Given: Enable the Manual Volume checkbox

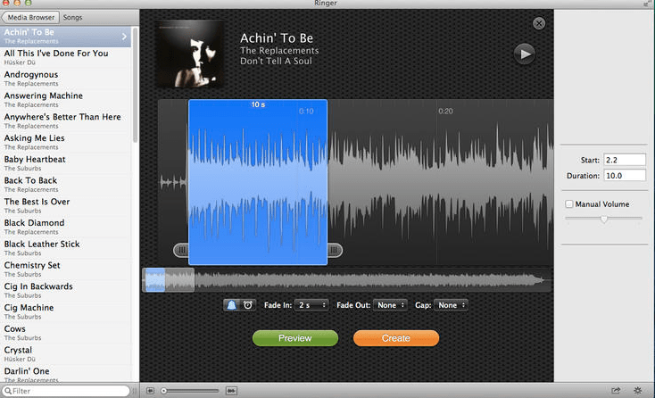Looking at the screenshot, I should tap(569, 204).
